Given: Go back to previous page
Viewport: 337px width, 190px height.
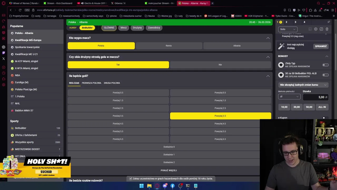Looking at the screenshot, I should [11, 10].
